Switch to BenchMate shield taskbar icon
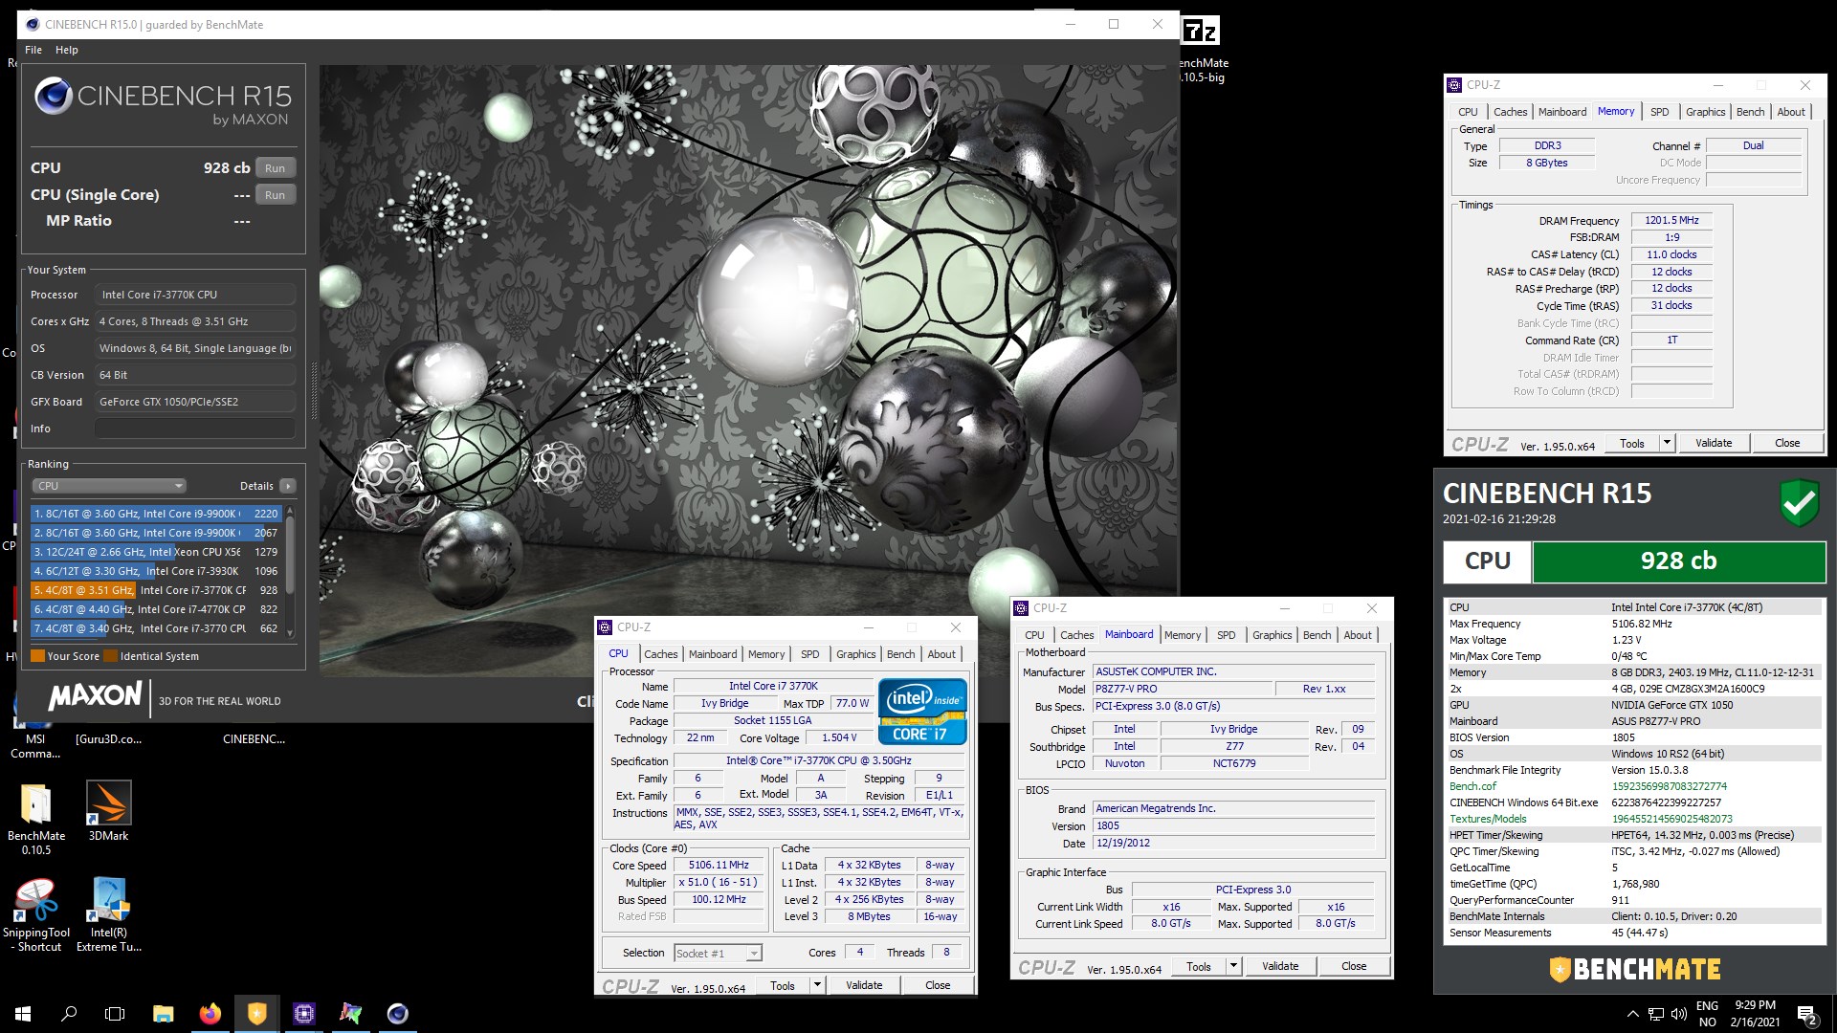 (x=257, y=1014)
